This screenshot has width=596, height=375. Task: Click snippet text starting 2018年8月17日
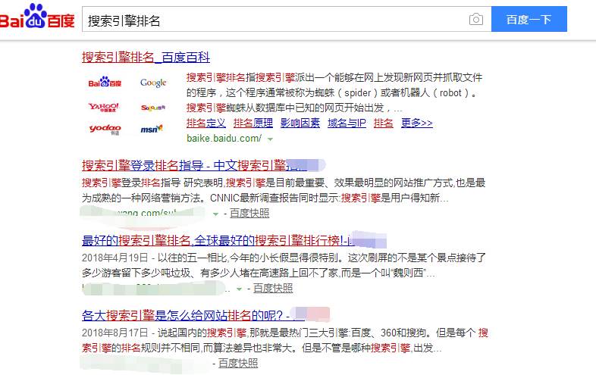point(284,340)
